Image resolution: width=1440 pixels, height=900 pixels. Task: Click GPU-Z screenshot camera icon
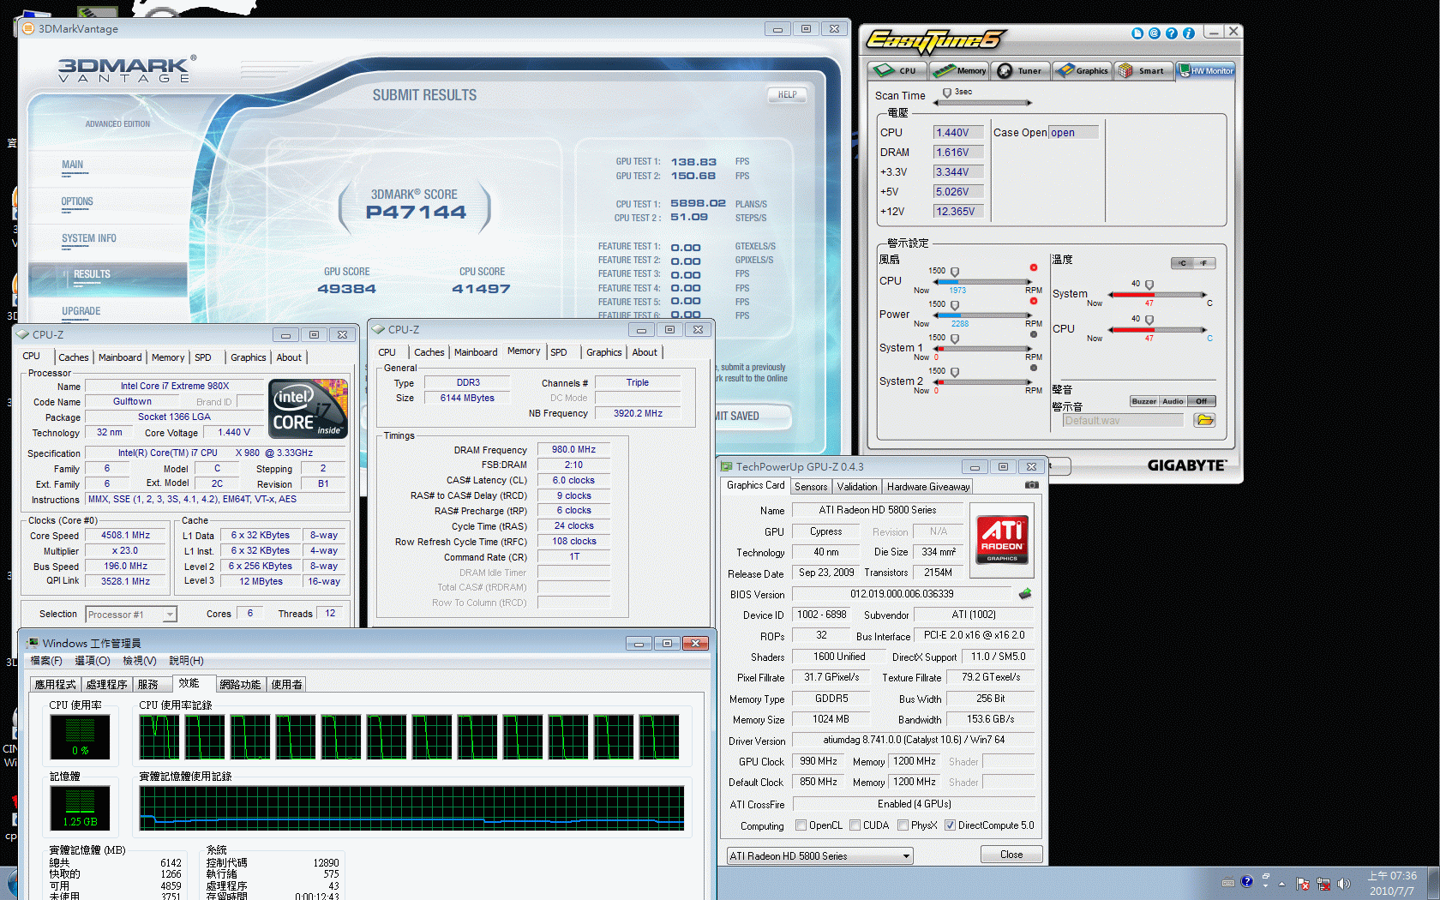[1032, 485]
